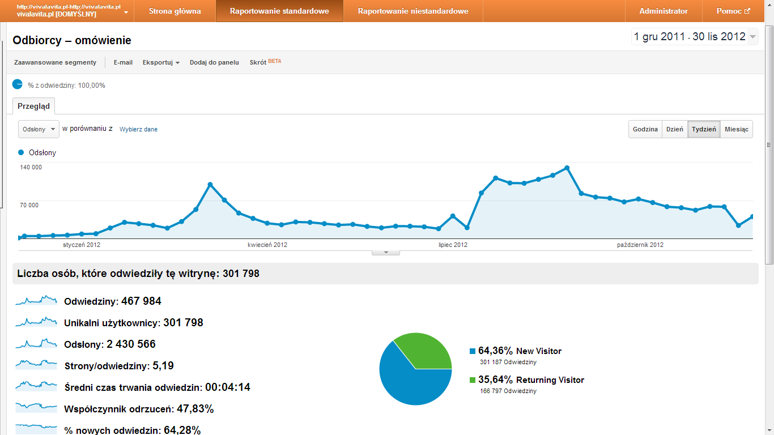Image resolution: width=774 pixels, height=435 pixels.
Task: Switch graph to Miesiąc view
Action: [x=736, y=129]
